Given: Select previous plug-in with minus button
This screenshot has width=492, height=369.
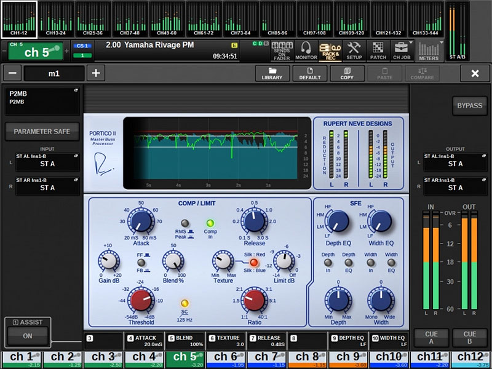Looking at the screenshot, I should coord(12,73).
